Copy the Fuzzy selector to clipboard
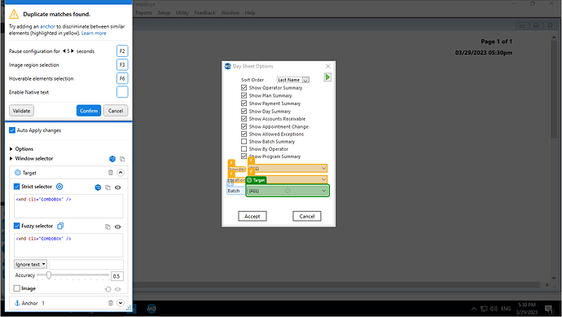The image size is (562, 317). point(108,227)
